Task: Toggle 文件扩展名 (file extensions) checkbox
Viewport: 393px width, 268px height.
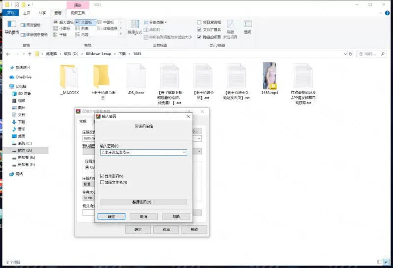Action: (x=199, y=29)
